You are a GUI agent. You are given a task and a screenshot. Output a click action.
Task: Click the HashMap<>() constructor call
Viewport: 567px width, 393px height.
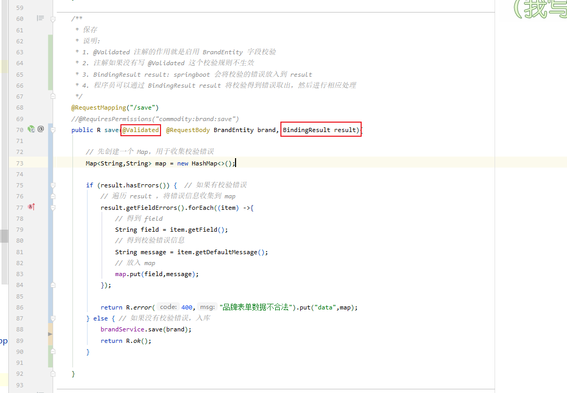(x=213, y=163)
